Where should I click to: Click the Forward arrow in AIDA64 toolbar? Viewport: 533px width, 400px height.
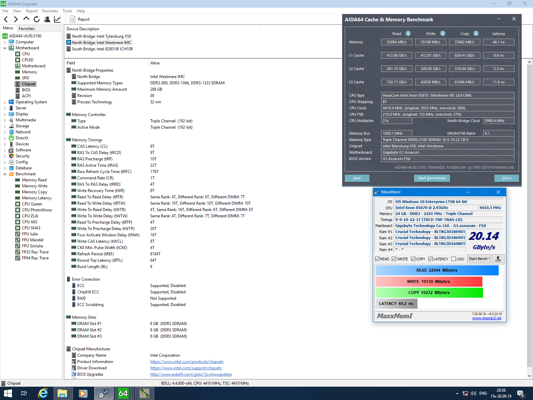(16, 19)
